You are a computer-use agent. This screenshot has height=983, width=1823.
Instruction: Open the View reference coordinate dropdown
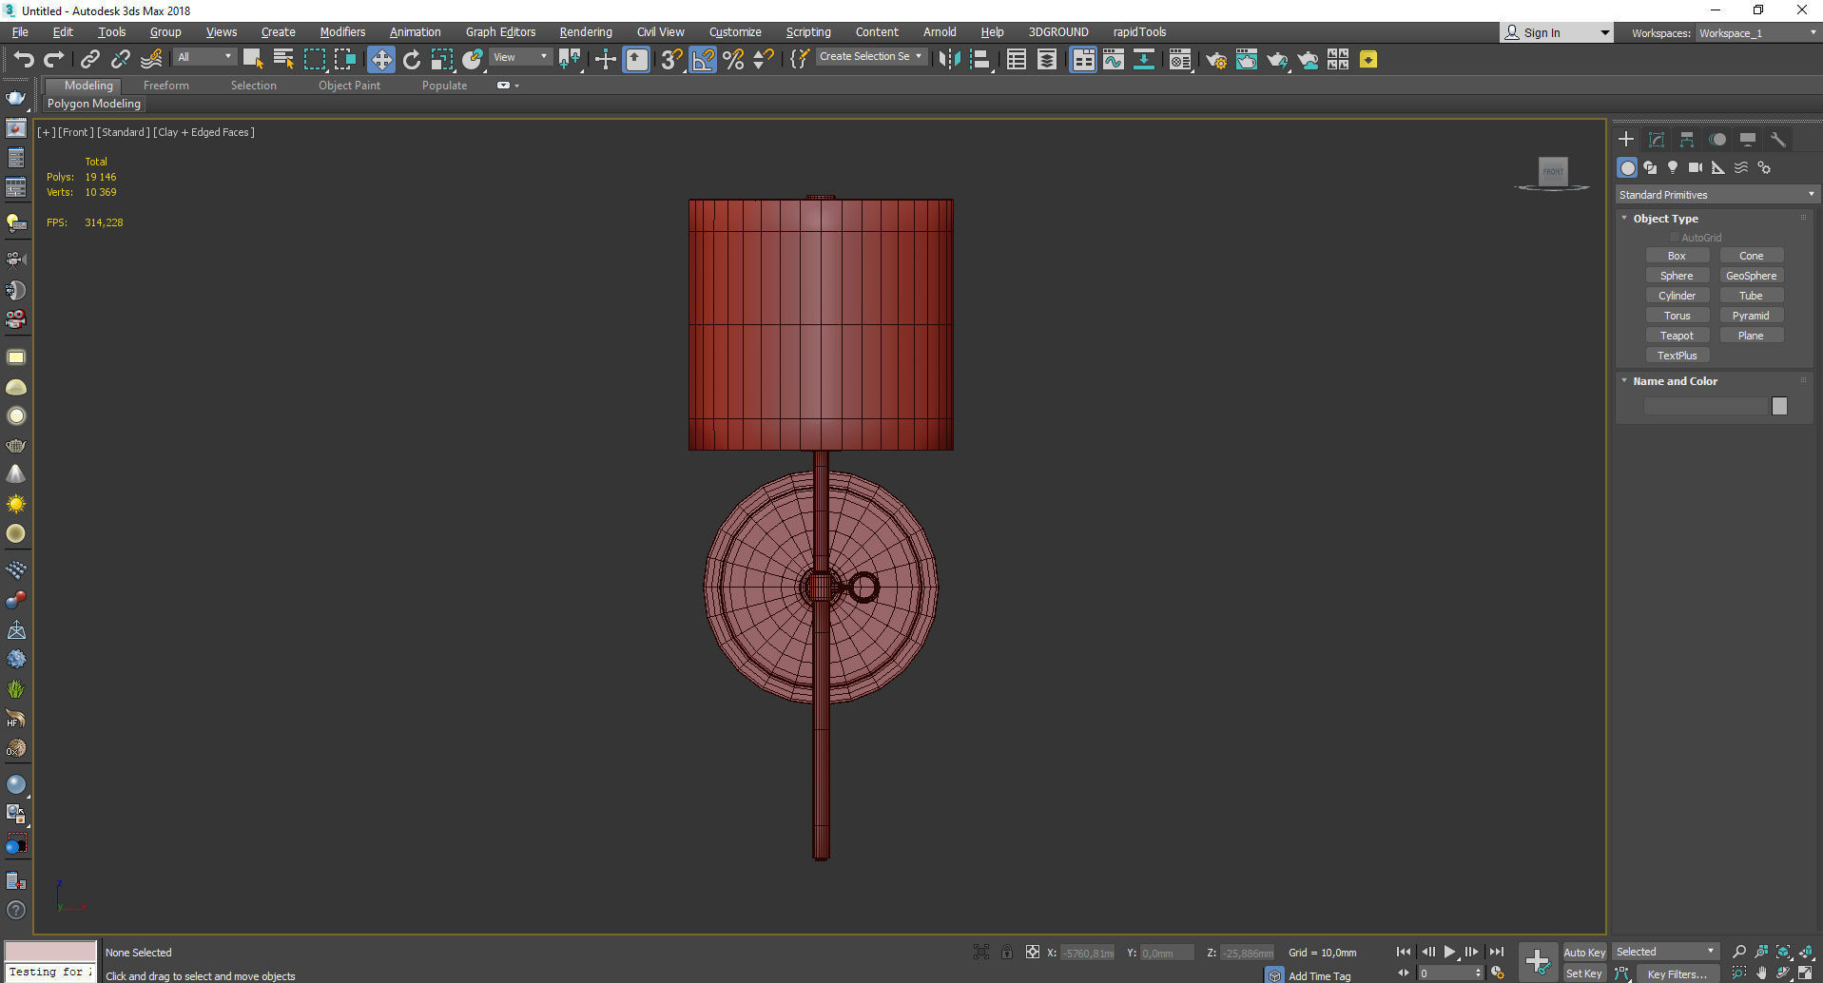[x=520, y=57]
